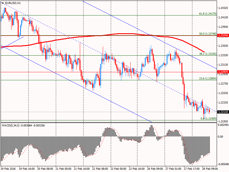Click the 19 Feb 2018 date on time axis

coord(8,169)
